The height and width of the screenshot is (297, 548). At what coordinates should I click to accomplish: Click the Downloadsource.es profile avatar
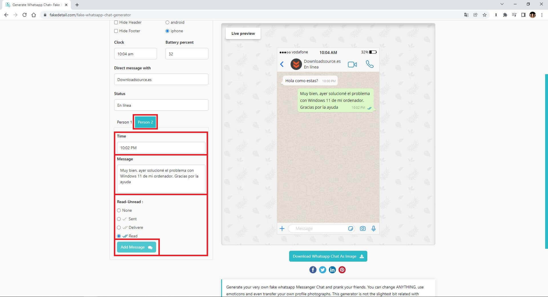tap(296, 64)
